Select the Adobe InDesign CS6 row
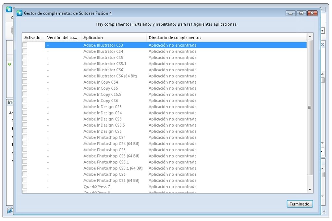Viewport: 332px width, 221px height. click(164, 131)
